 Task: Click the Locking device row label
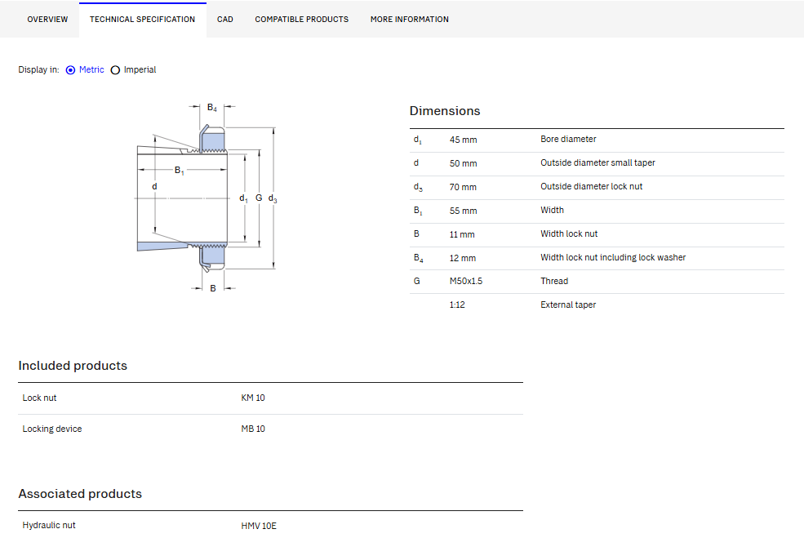point(51,429)
